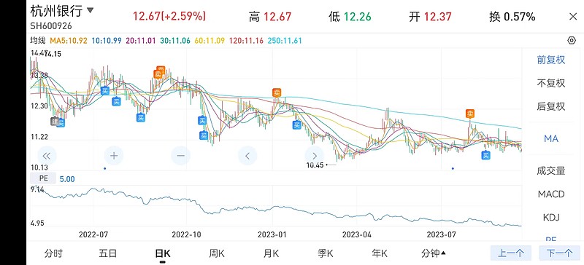The width and height of the screenshot is (584, 265).
Task: Select 后复权 price adjustment option
Action: tap(551, 106)
